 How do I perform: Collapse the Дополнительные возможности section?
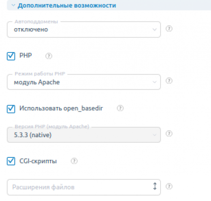[x=13, y=6]
